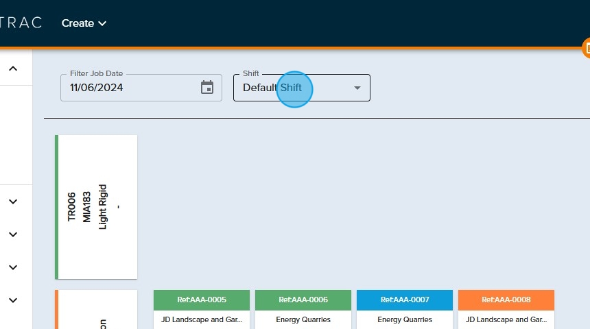Open the Create menu
This screenshot has height=329, width=590.
[x=84, y=23]
